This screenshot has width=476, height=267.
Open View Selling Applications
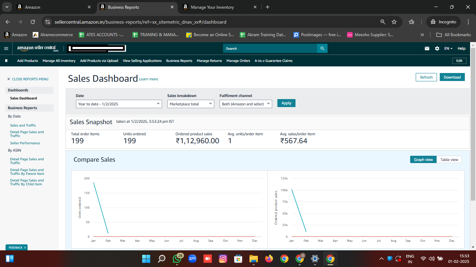tap(142, 60)
